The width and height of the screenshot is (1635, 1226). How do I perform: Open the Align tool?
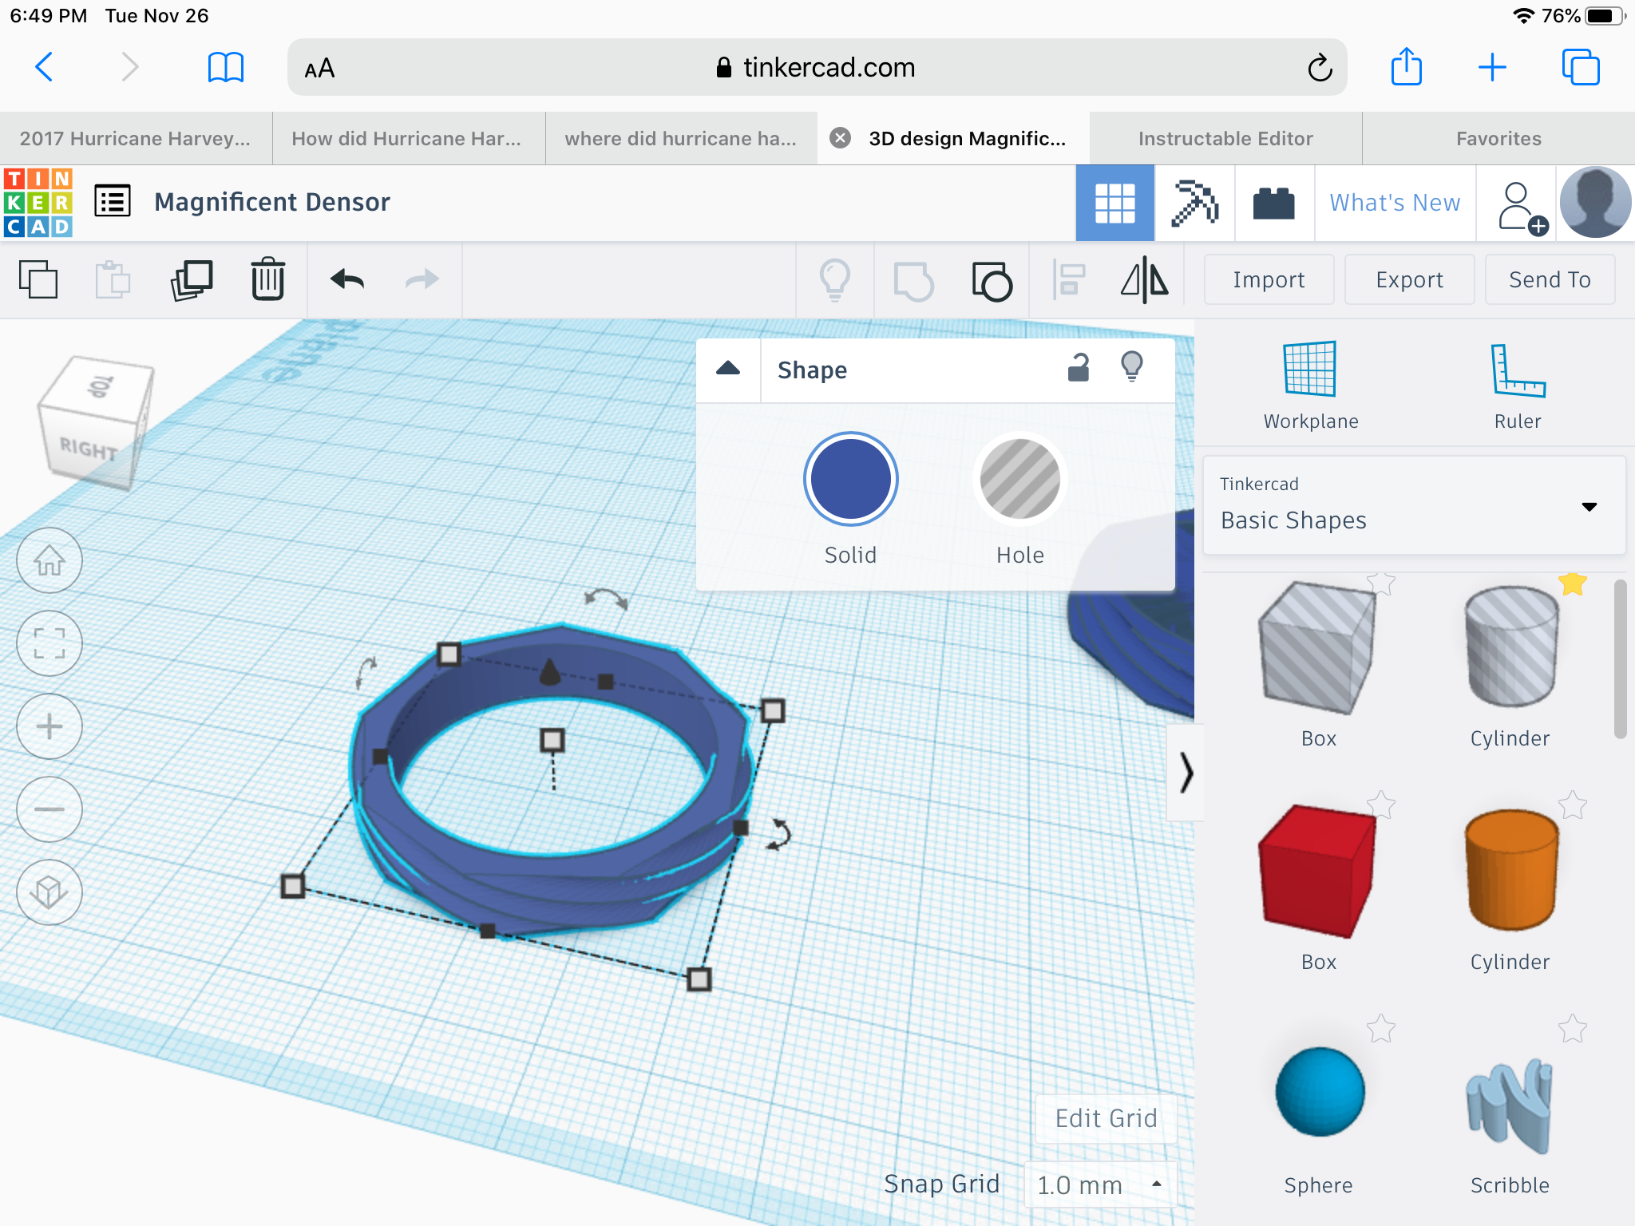pos(1069,279)
